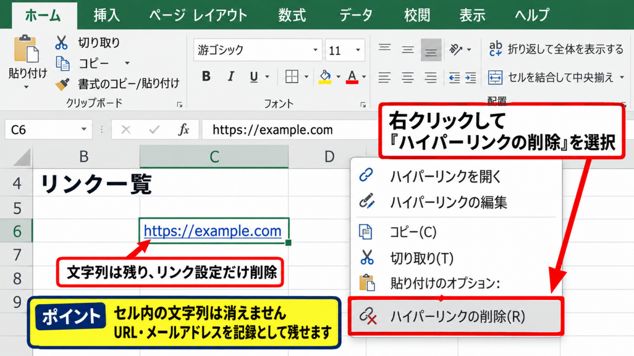This screenshot has width=634, height=356.
Task: Click the Copy icon in clipboard group
Action: 62,63
